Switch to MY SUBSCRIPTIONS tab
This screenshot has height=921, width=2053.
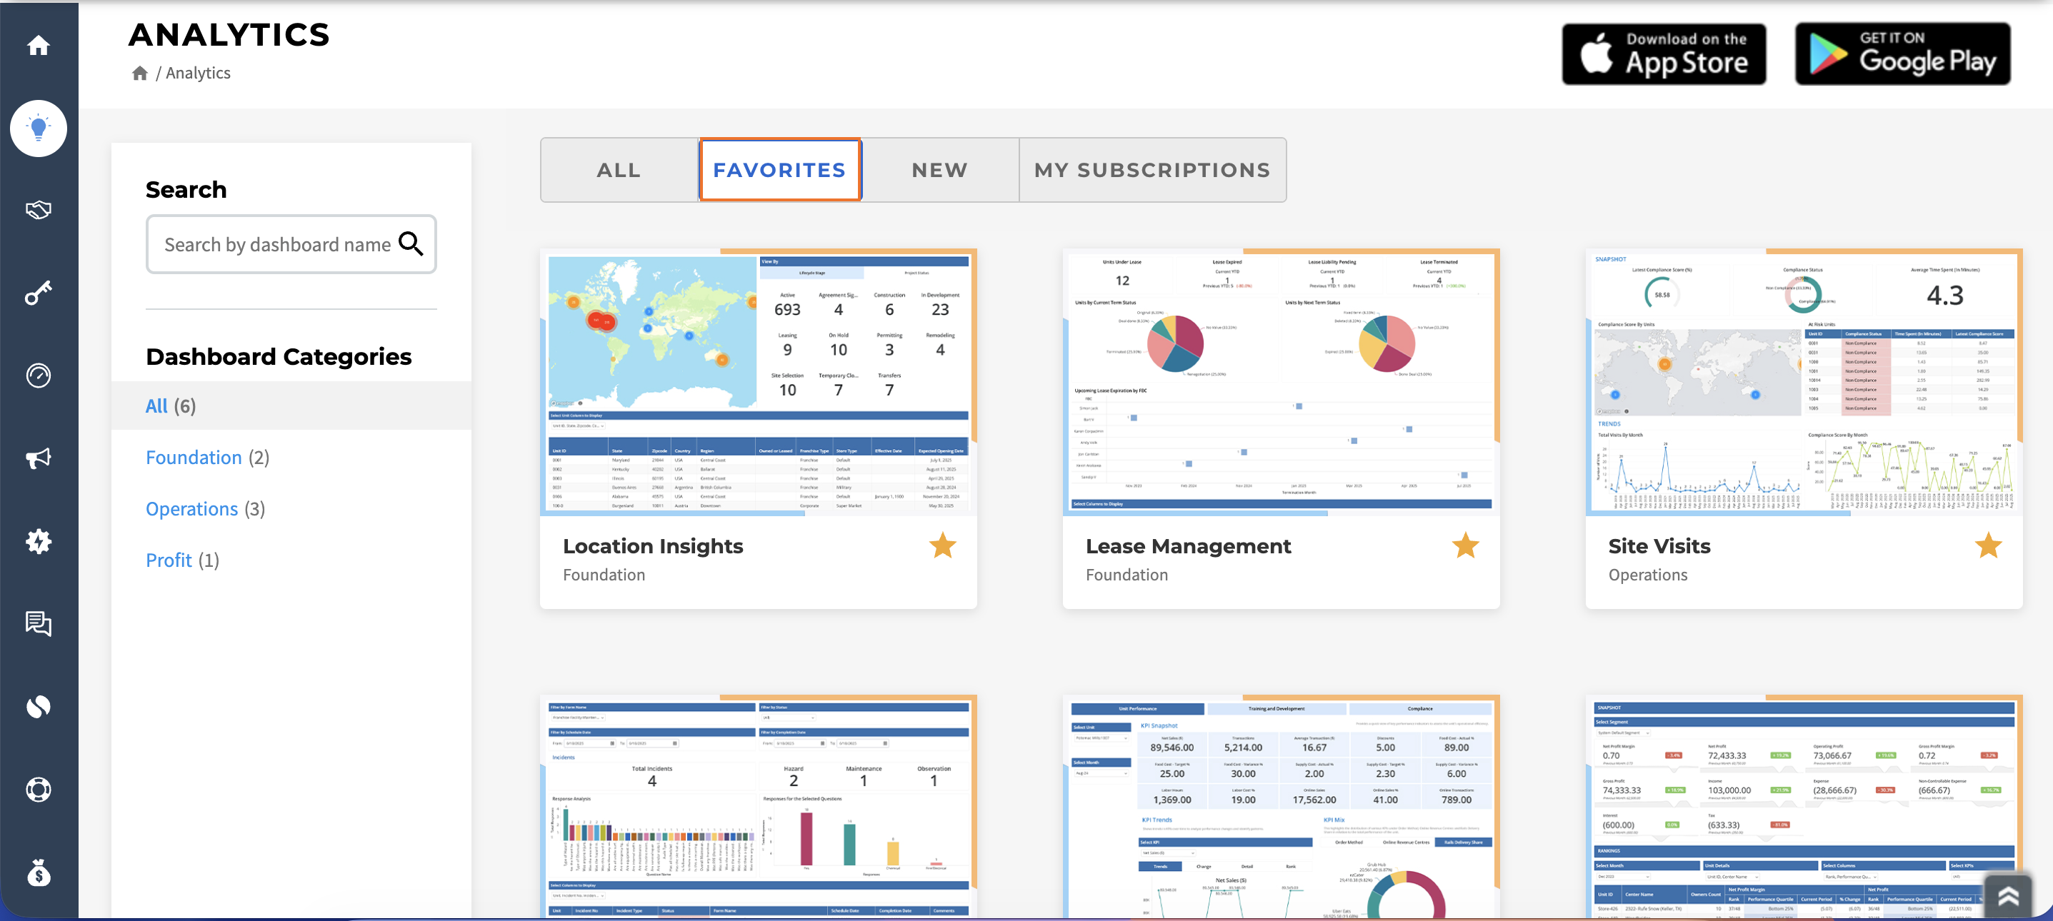click(x=1152, y=170)
